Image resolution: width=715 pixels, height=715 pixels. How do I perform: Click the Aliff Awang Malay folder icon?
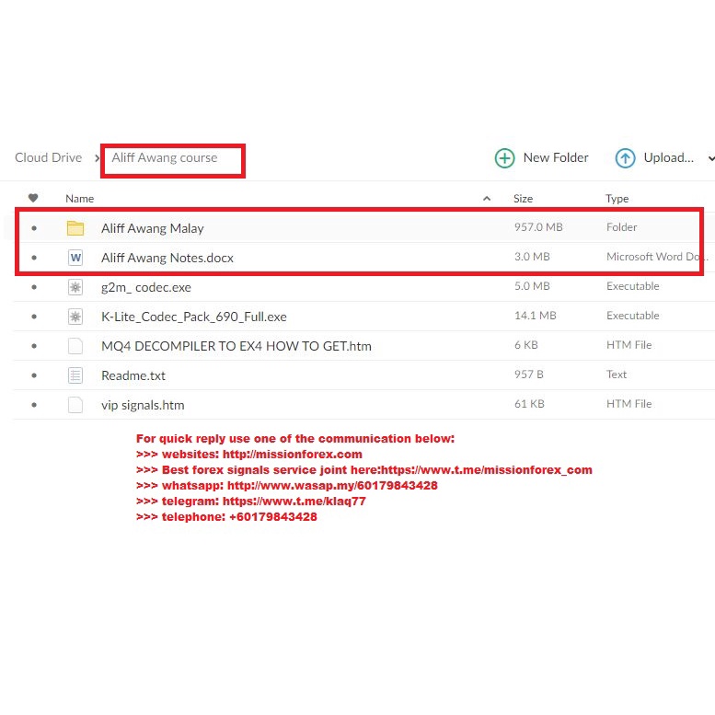pos(75,228)
